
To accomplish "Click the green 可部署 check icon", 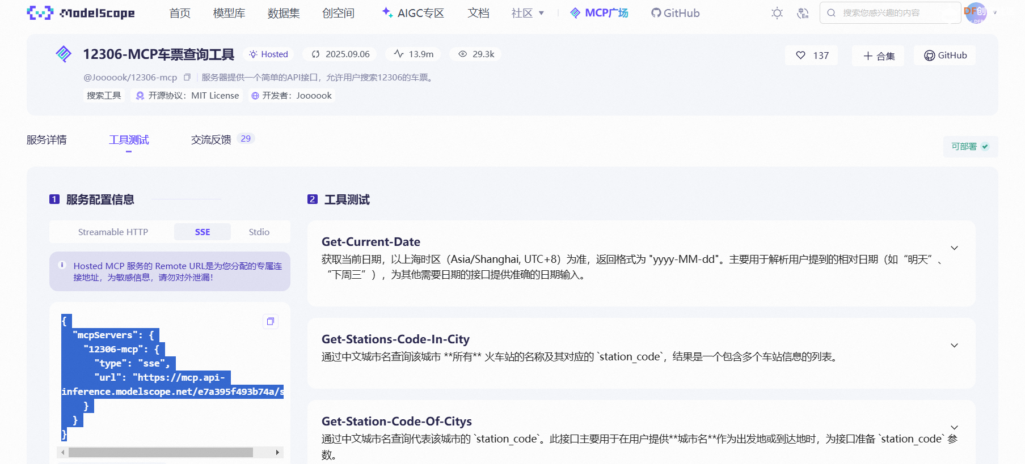I will tap(985, 147).
